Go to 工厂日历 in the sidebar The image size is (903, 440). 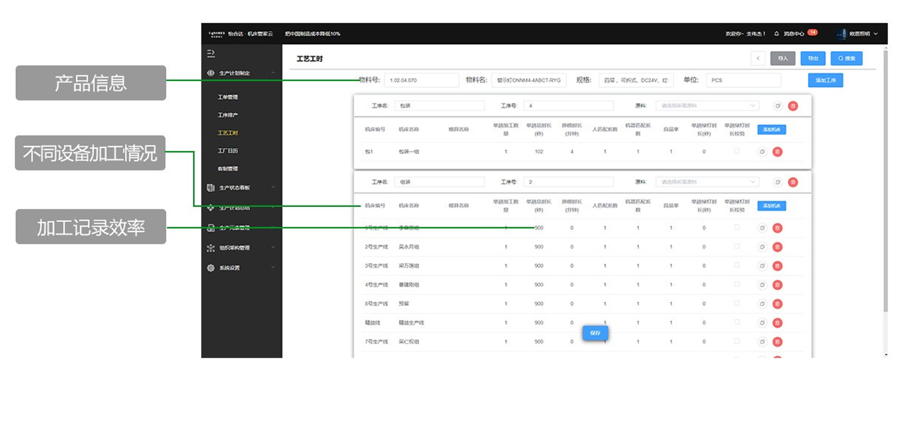[228, 151]
